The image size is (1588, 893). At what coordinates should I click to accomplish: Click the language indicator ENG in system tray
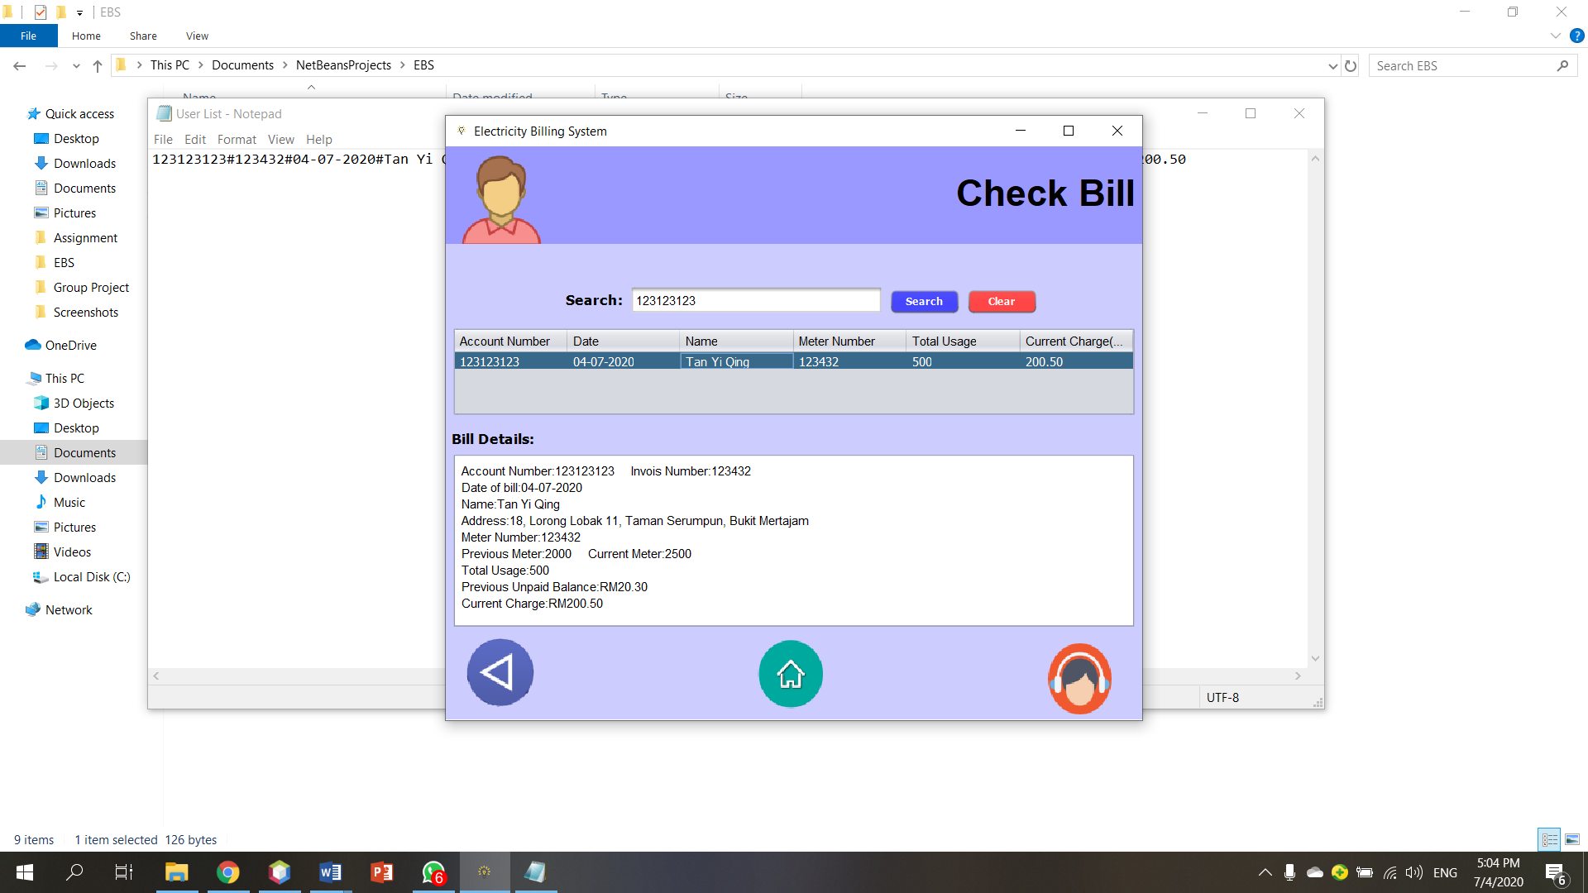pos(1444,872)
